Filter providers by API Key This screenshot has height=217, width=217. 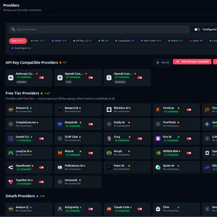pos(83,41)
